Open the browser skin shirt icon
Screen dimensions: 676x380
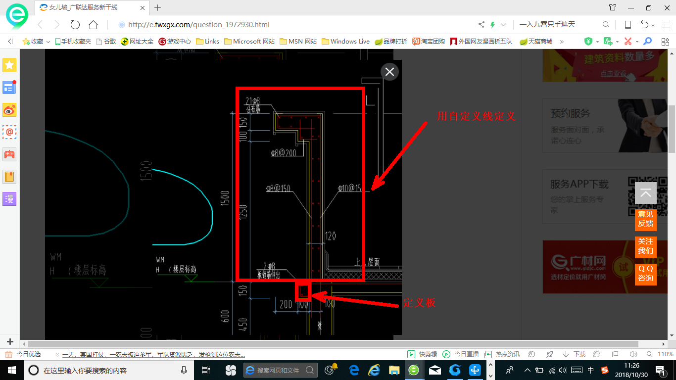613,7
